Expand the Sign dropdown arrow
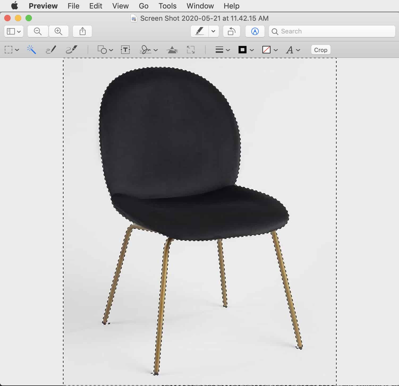Screen dimensions: 399x386 (156, 50)
